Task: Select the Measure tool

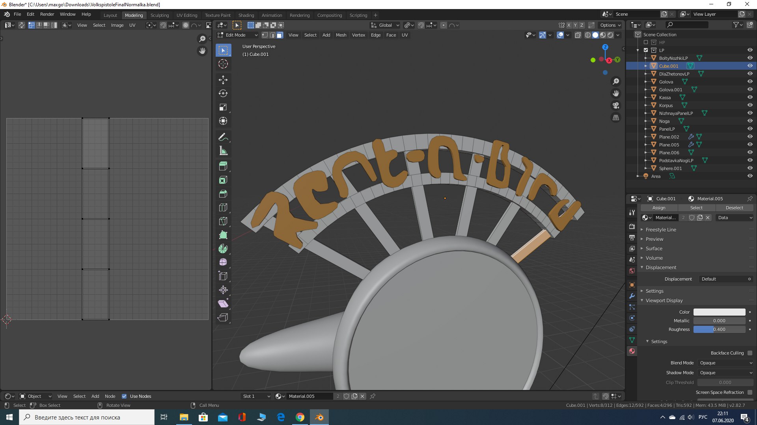Action: pos(223,151)
